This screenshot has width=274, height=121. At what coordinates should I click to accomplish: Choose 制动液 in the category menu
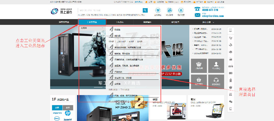pyautogui.click(x=118, y=30)
